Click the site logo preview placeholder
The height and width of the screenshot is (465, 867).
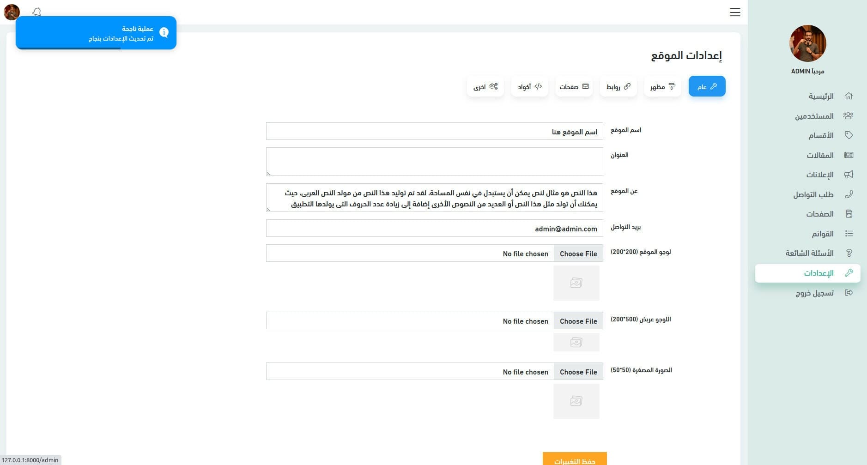point(576,283)
